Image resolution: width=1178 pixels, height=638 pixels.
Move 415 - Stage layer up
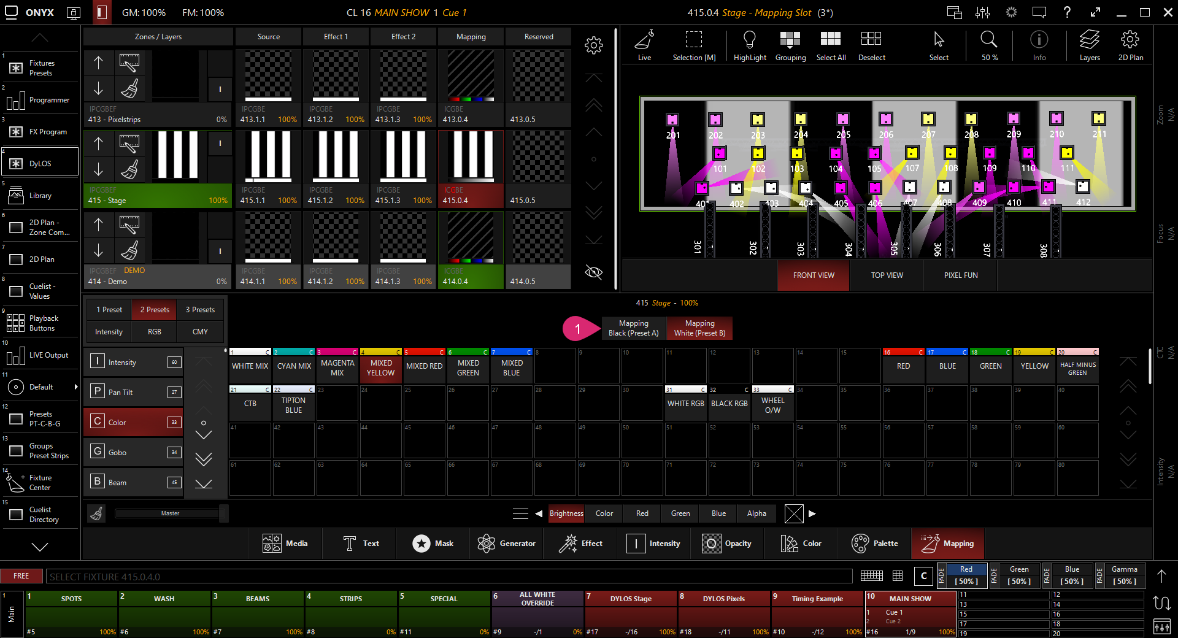click(x=98, y=144)
